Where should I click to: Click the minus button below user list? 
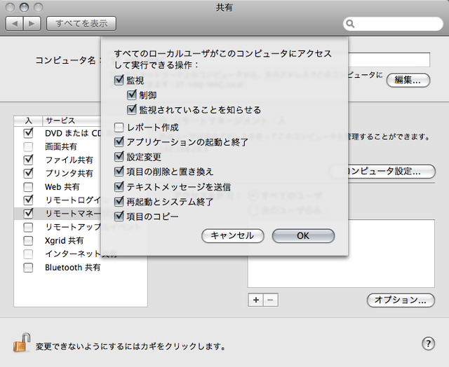tap(271, 300)
